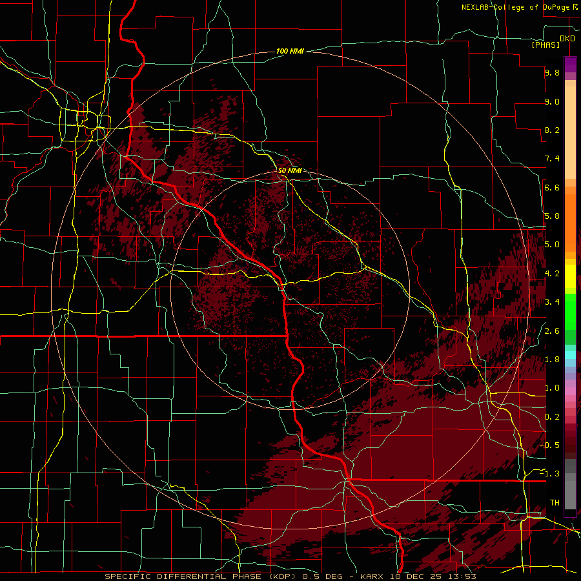The width and height of the screenshot is (581, 581).
Task: Click the -1.3 value on the color scale
Action: click(550, 474)
